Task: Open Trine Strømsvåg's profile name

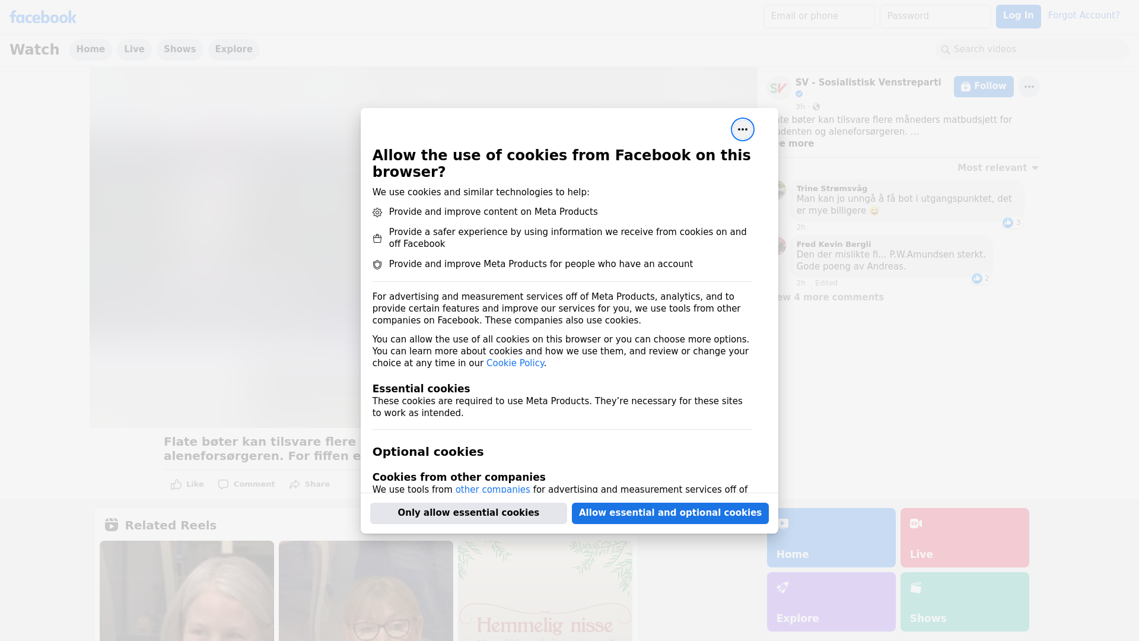Action: 832,188
